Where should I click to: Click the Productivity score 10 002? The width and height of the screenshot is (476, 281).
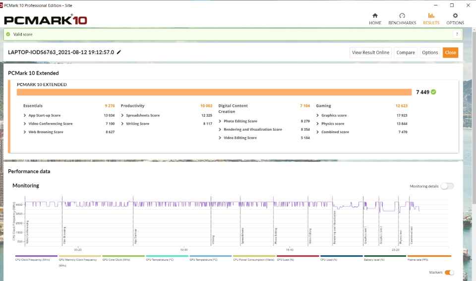206,106
